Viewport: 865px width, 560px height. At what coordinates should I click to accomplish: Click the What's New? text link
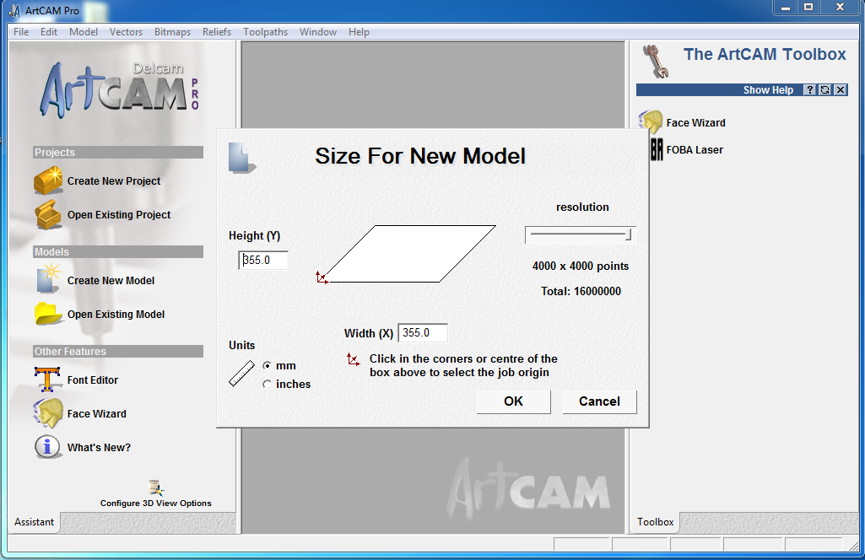click(x=99, y=448)
